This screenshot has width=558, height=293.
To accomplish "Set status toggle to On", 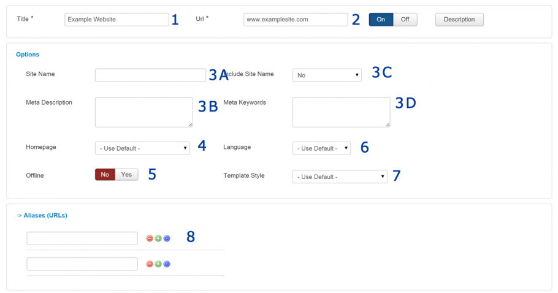I will tap(381, 20).
